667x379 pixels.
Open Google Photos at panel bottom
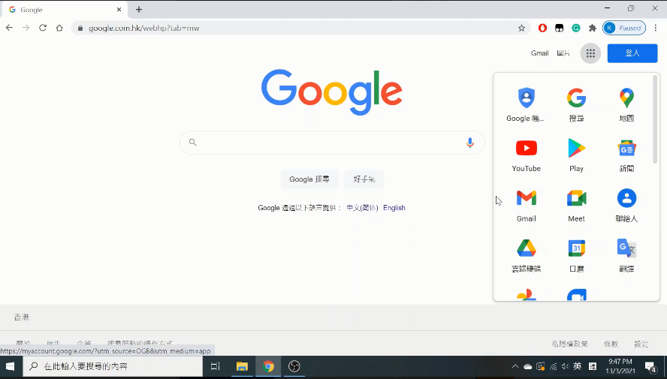527,294
